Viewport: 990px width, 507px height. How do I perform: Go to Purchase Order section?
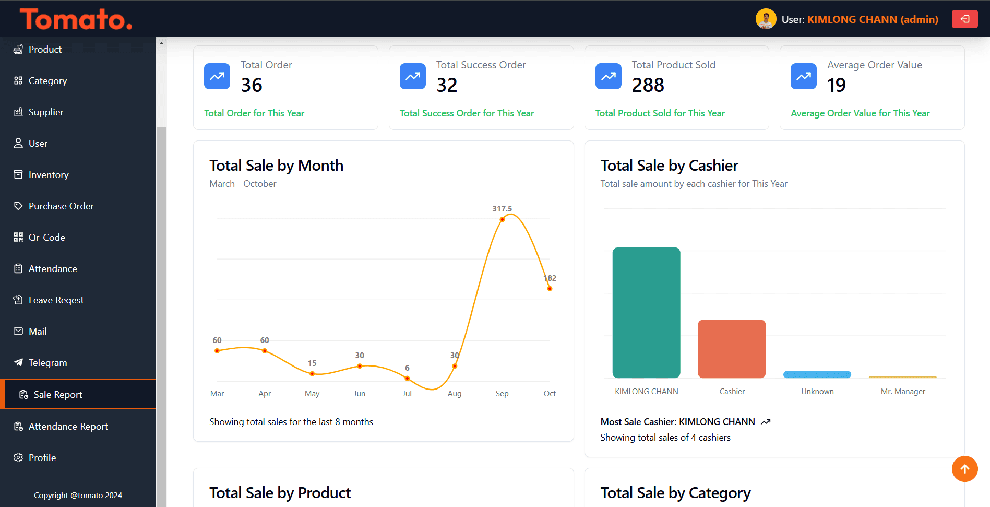(61, 206)
